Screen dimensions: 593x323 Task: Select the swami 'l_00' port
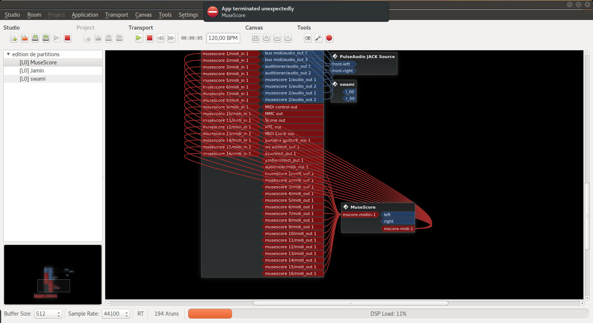tap(349, 92)
